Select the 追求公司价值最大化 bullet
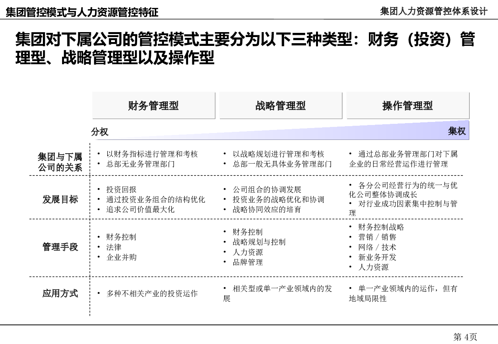Viewport: 498px width, 344px height. point(140,209)
